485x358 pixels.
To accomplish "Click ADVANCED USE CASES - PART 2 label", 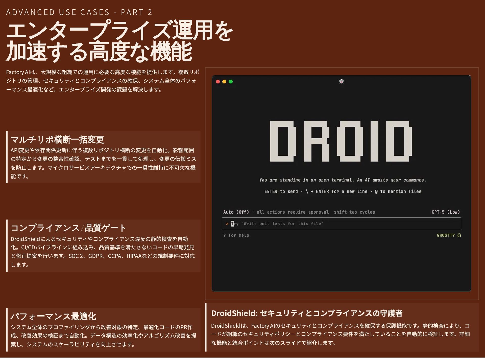I will coord(79,12).
